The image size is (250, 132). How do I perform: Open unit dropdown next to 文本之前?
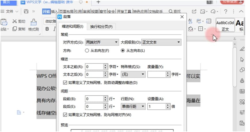[113, 67]
